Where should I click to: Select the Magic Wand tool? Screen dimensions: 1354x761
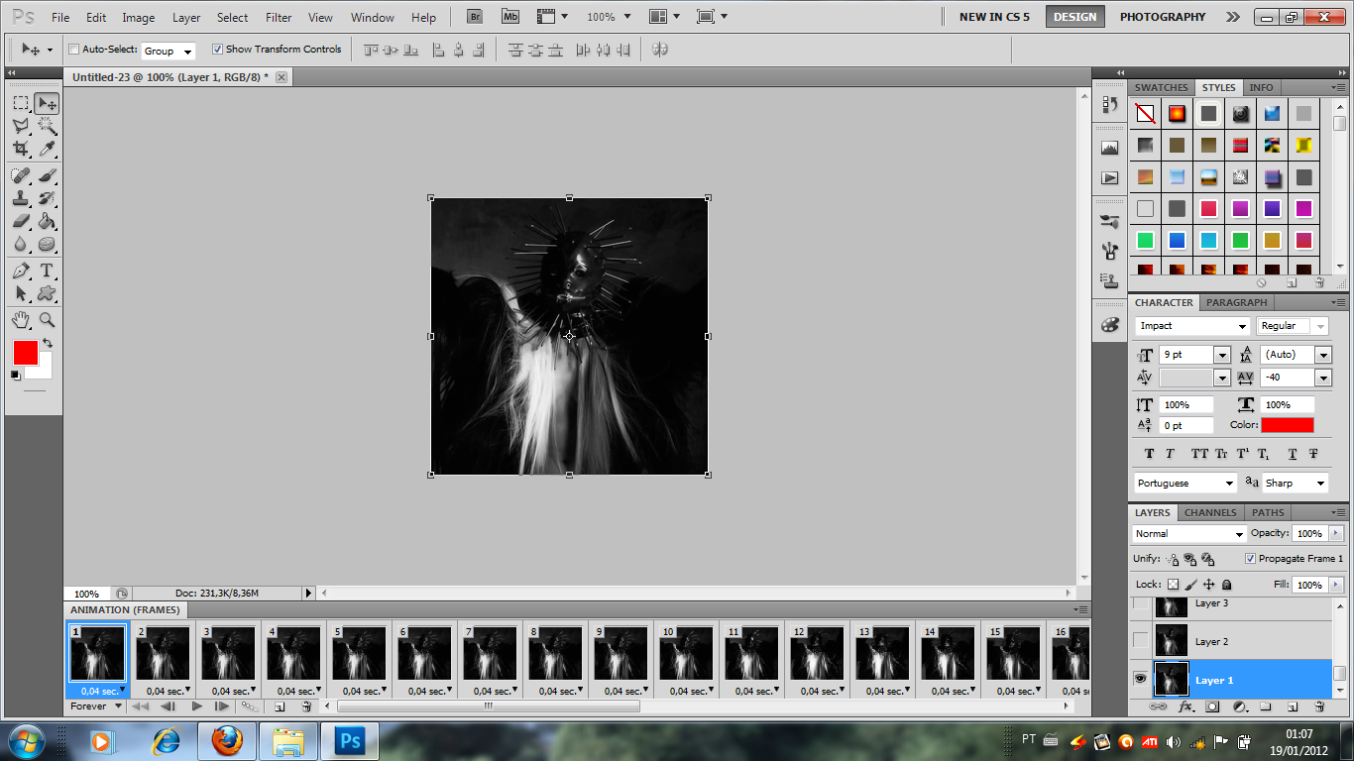coord(47,126)
